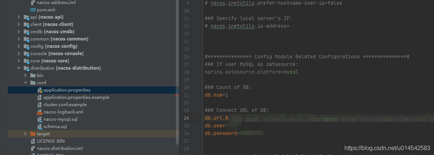Image resolution: width=434 pixels, height=155 pixels.
Task: Expand the console [nacos-console] module
Action: click(19, 54)
